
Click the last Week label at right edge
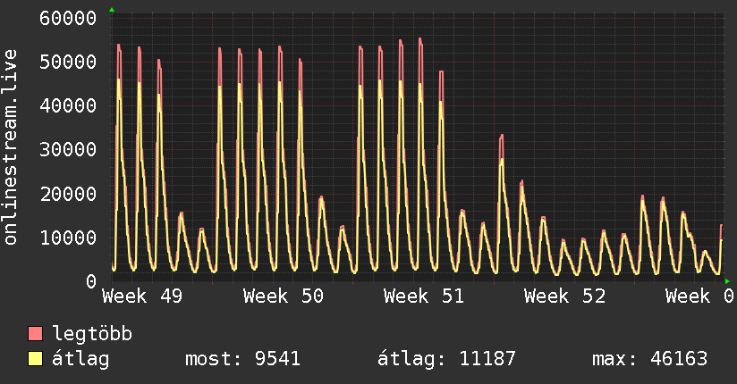700,296
